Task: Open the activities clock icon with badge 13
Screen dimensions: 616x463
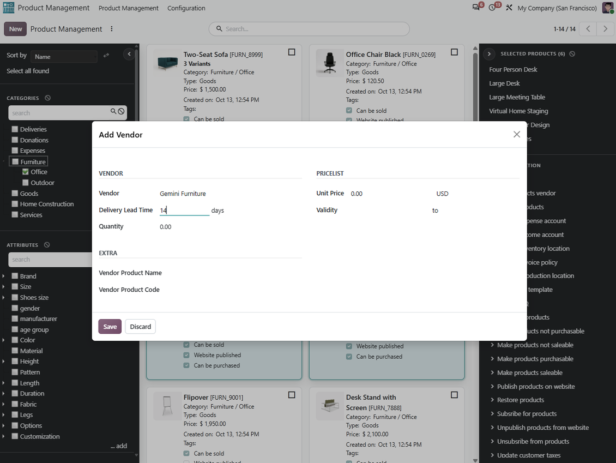Action: (492, 8)
